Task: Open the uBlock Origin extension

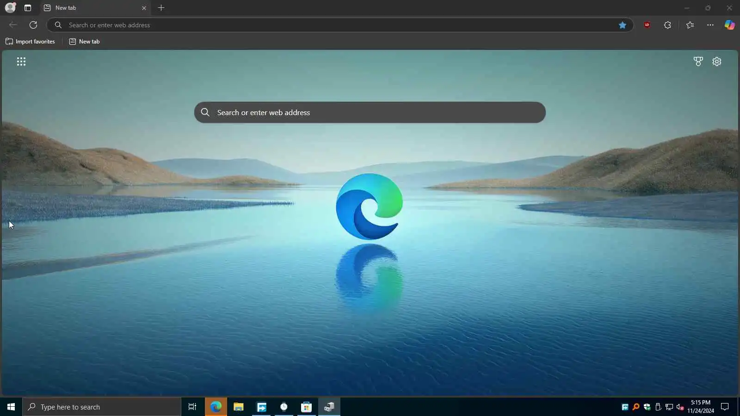Action: pos(647,25)
